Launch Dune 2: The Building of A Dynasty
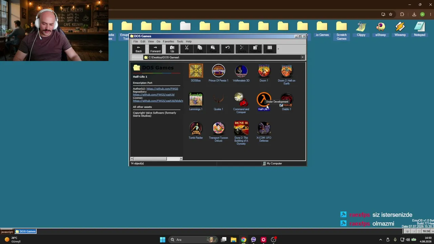434x244 pixels. click(241, 128)
